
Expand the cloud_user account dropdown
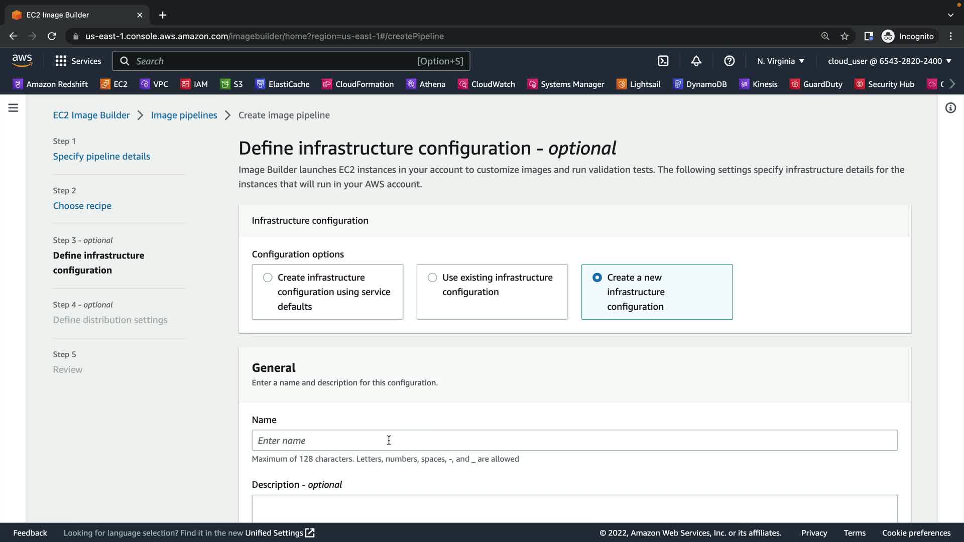889,61
